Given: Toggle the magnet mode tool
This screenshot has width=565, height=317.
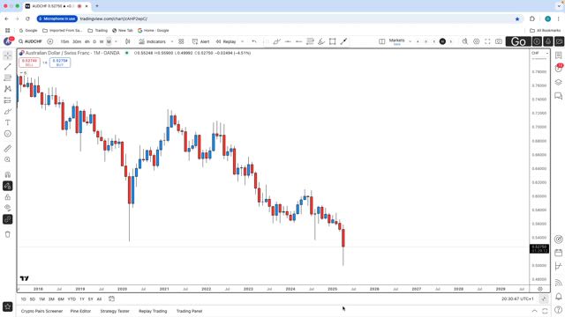Looking at the screenshot, I should [x=8, y=174].
